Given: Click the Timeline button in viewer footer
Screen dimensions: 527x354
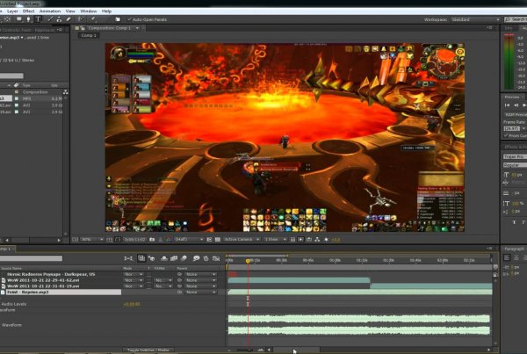Looking at the screenshot, I should (309, 239).
